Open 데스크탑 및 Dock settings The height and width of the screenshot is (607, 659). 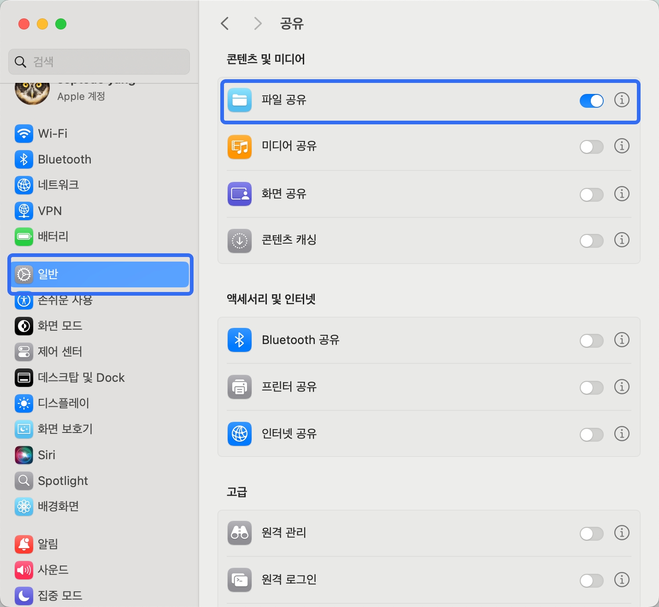pyautogui.click(x=100, y=378)
